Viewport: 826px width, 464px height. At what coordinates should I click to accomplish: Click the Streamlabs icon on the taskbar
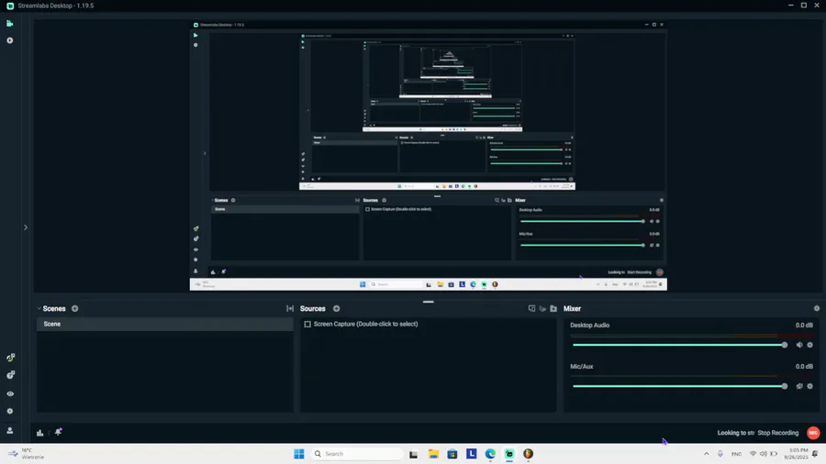[x=509, y=454]
